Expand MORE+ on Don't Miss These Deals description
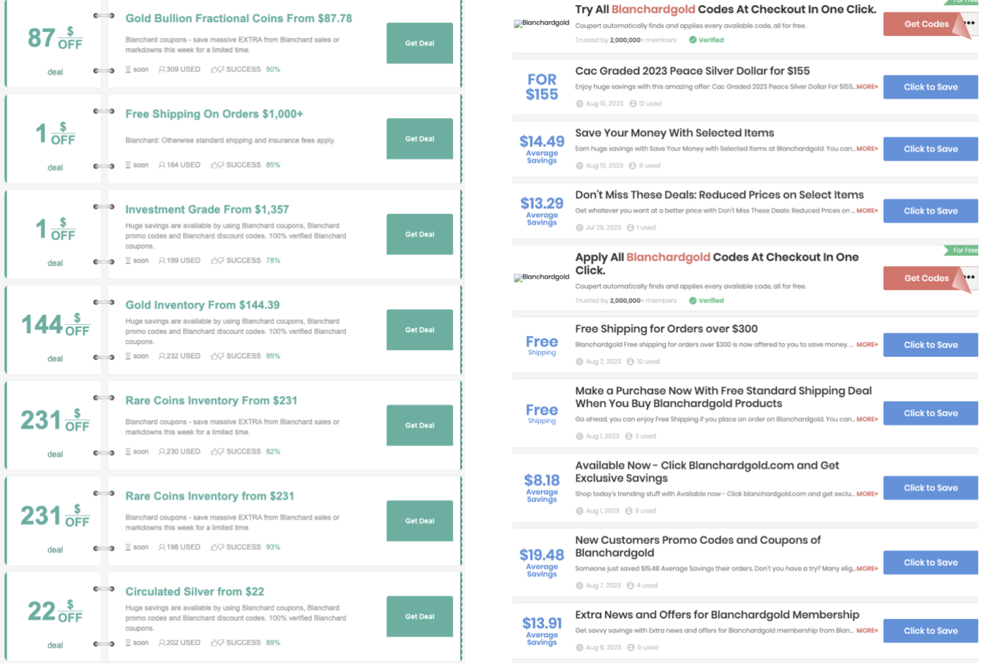Image resolution: width=992 pixels, height=668 pixels. point(867,211)
